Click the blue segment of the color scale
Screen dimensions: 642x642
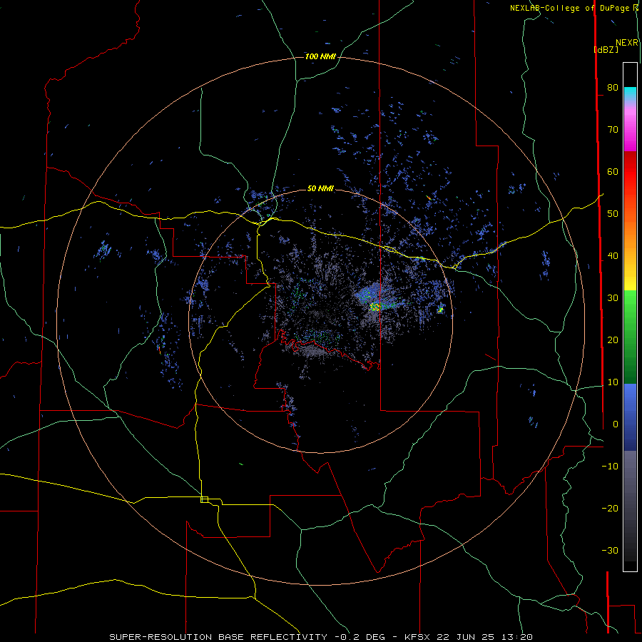[630, 417]
